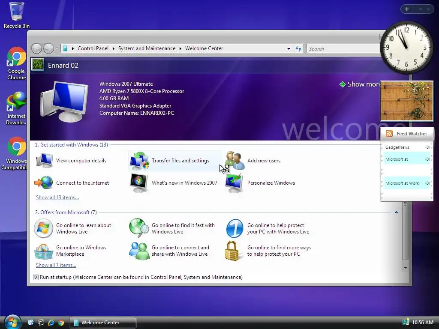The image size is (439, 329).
Task: Click the What's new in Windows 2007 icon
Action: (x=138, y=182)
